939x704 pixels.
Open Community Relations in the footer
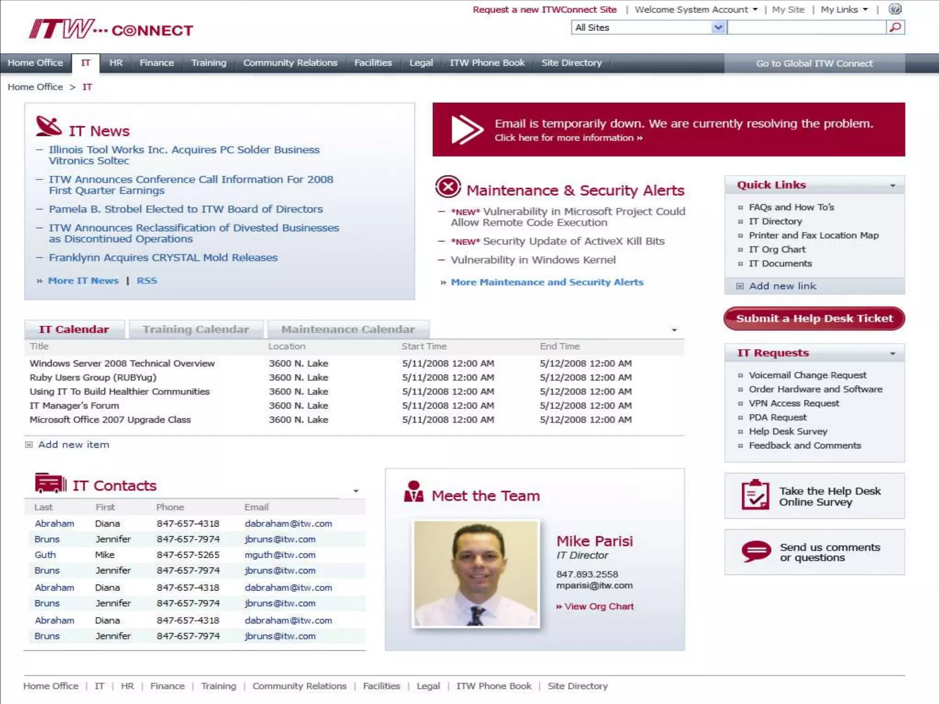[x=299, y=686]
